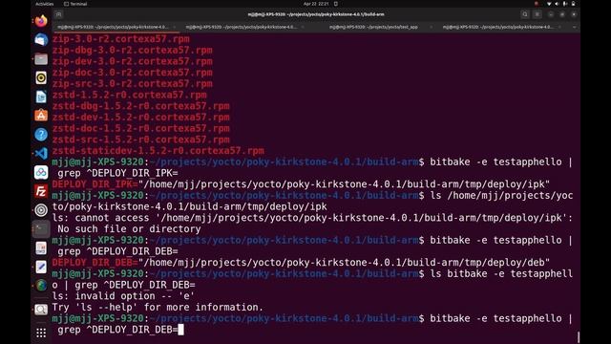Click the 'No such file or directory' line
The width and height of the screenshot is (611, 344).
[129, 229]
